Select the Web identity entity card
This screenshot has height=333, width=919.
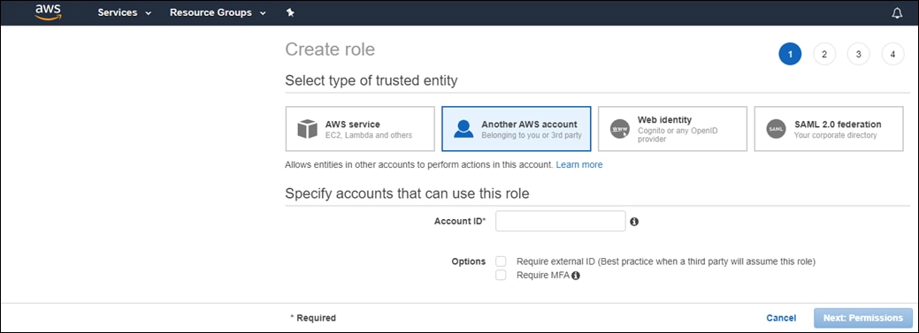click(x=672, y=129)
